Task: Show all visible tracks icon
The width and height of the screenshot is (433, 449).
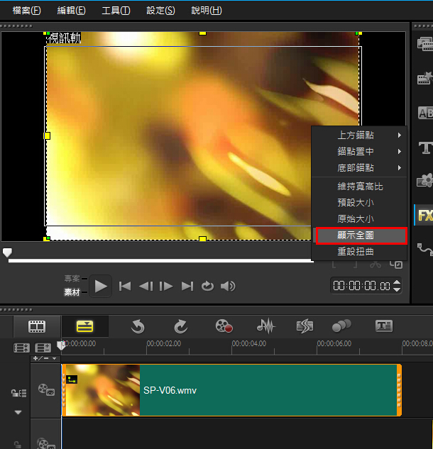Action: pyautogui.click(x=21, y=348)
